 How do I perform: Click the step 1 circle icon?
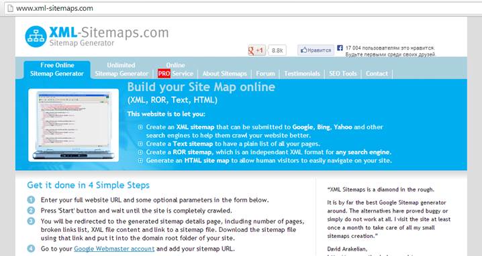pos(31,200)
